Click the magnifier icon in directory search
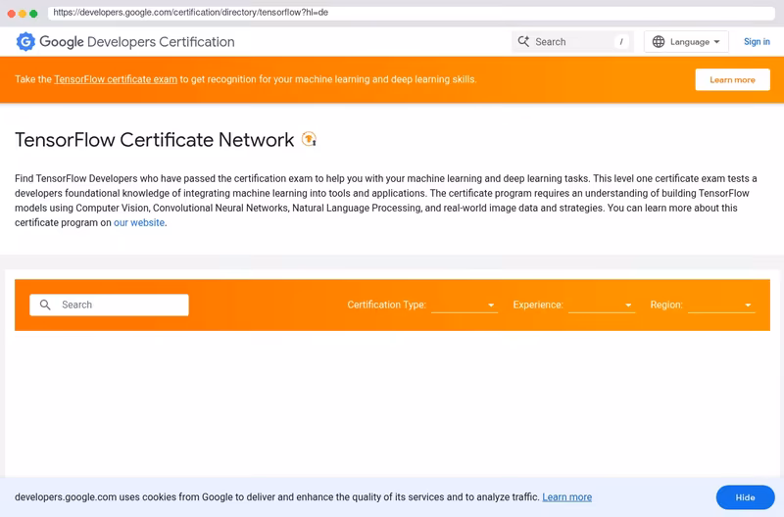The height and width of the screenshot is (517, 784). coord(45,305)
